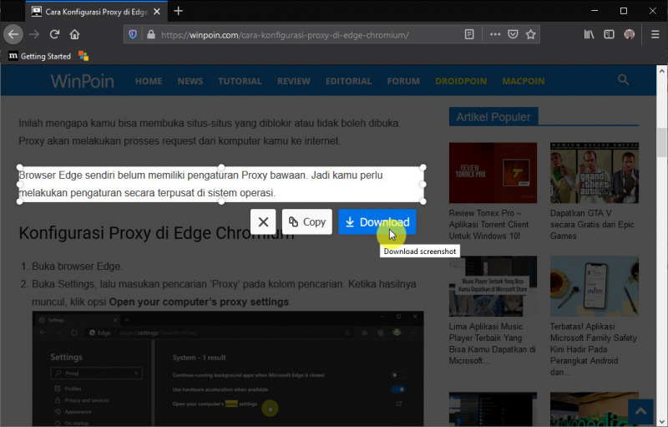This screenshot has width=668, height=427.
Task: Open Dapatkan GTA V secara Gratis link
Action: coord(592,225)
